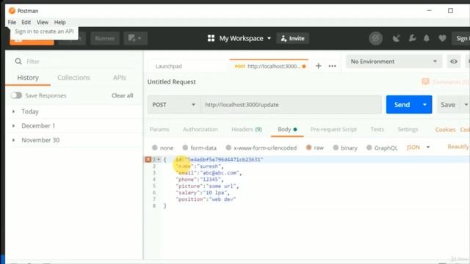
Task: Open the Headers (9) request tab
Action: (x=247, y=129)
